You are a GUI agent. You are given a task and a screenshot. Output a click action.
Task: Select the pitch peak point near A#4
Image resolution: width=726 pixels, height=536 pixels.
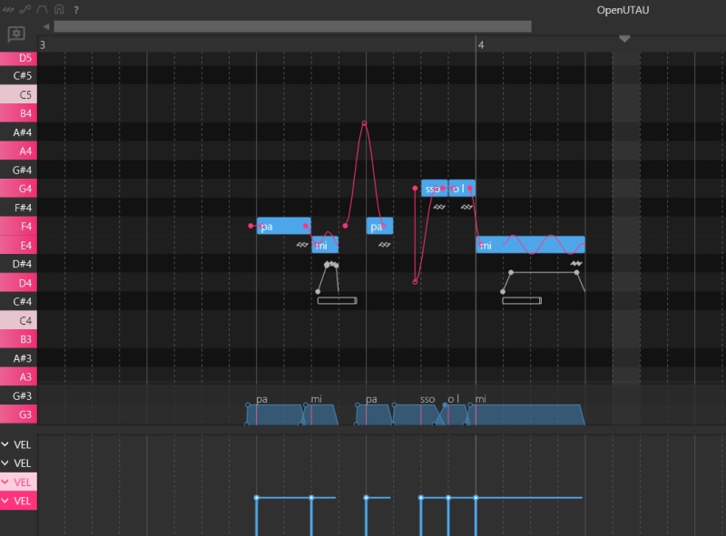[x=365, y=123]
